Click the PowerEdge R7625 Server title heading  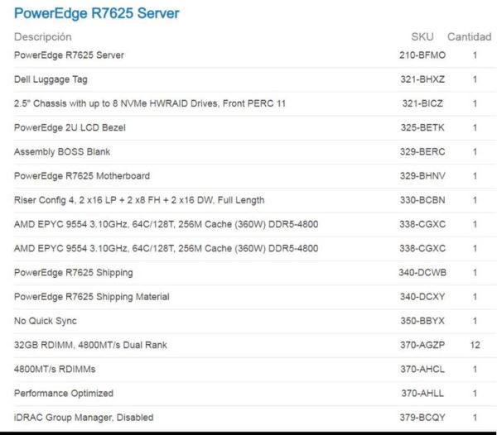96,13
